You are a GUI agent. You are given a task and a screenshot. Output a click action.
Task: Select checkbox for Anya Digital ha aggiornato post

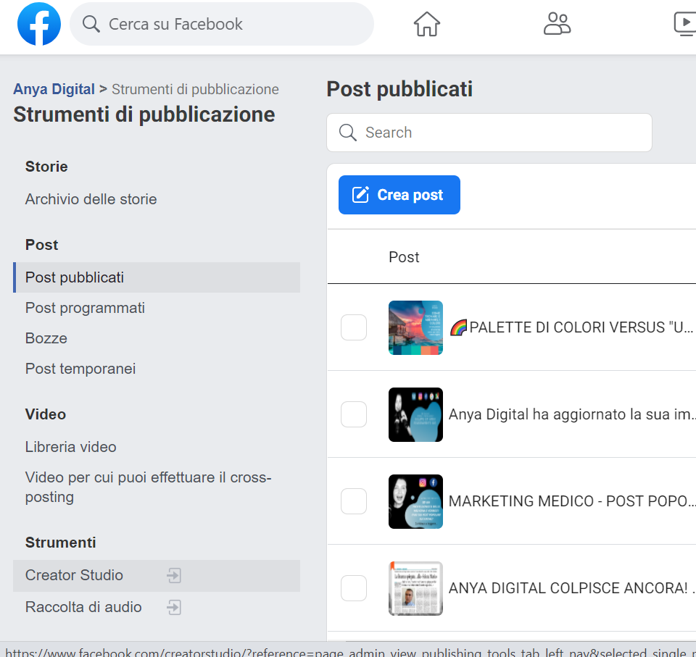[354, 414]
